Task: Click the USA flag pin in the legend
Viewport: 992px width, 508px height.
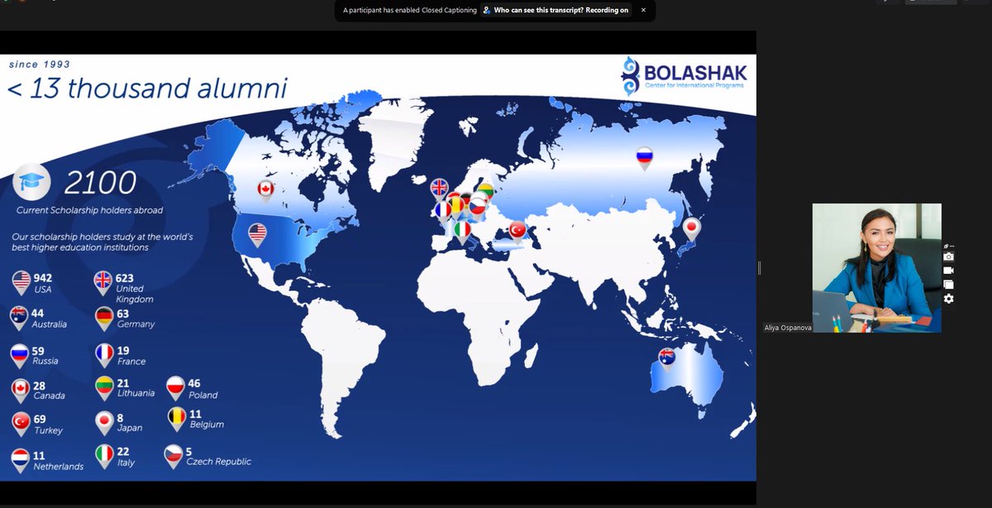Action: (x=21, y=282)
